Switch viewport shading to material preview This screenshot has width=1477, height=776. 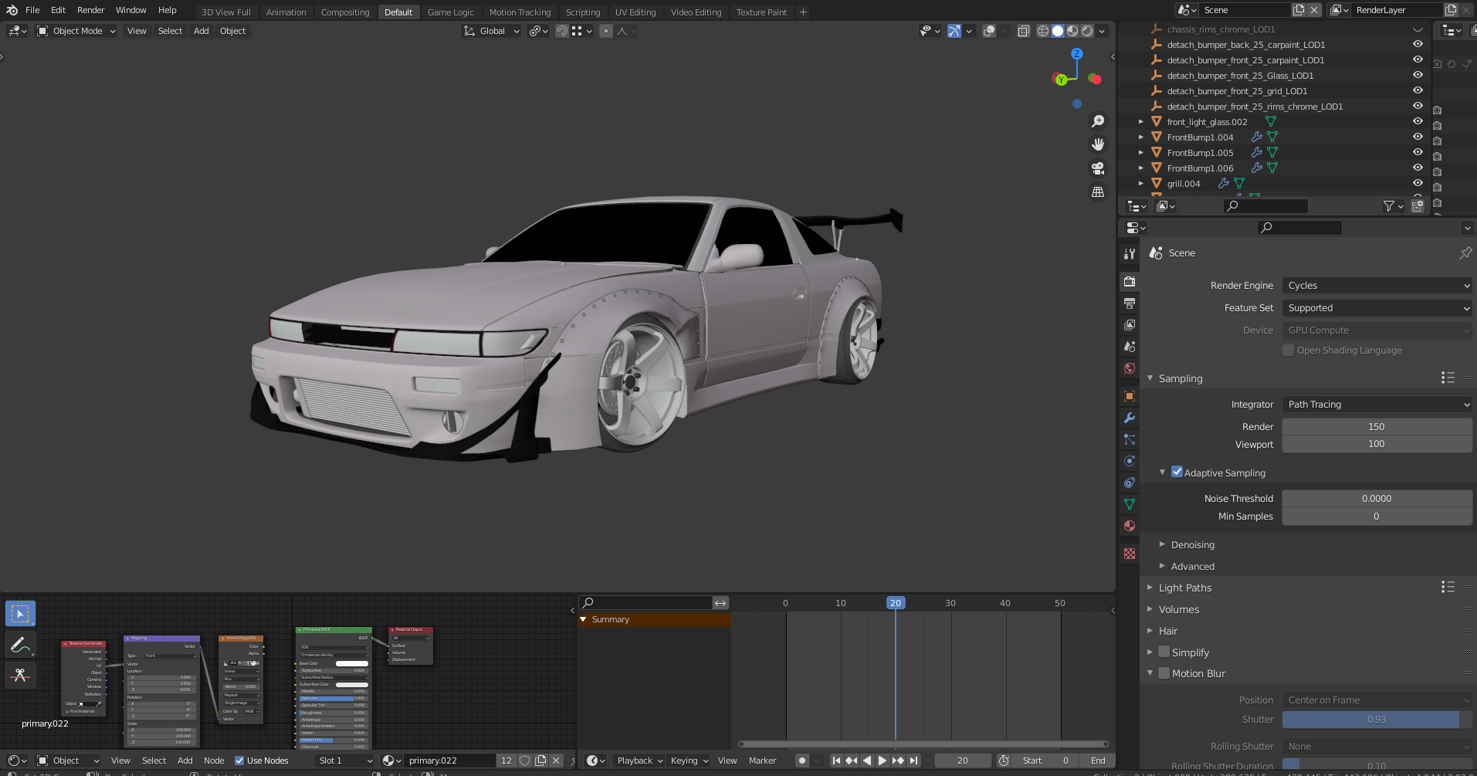(1072, 31)
